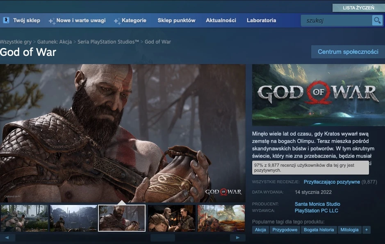Open Santa Monica Studio developer link

click(x=317, y=204)
